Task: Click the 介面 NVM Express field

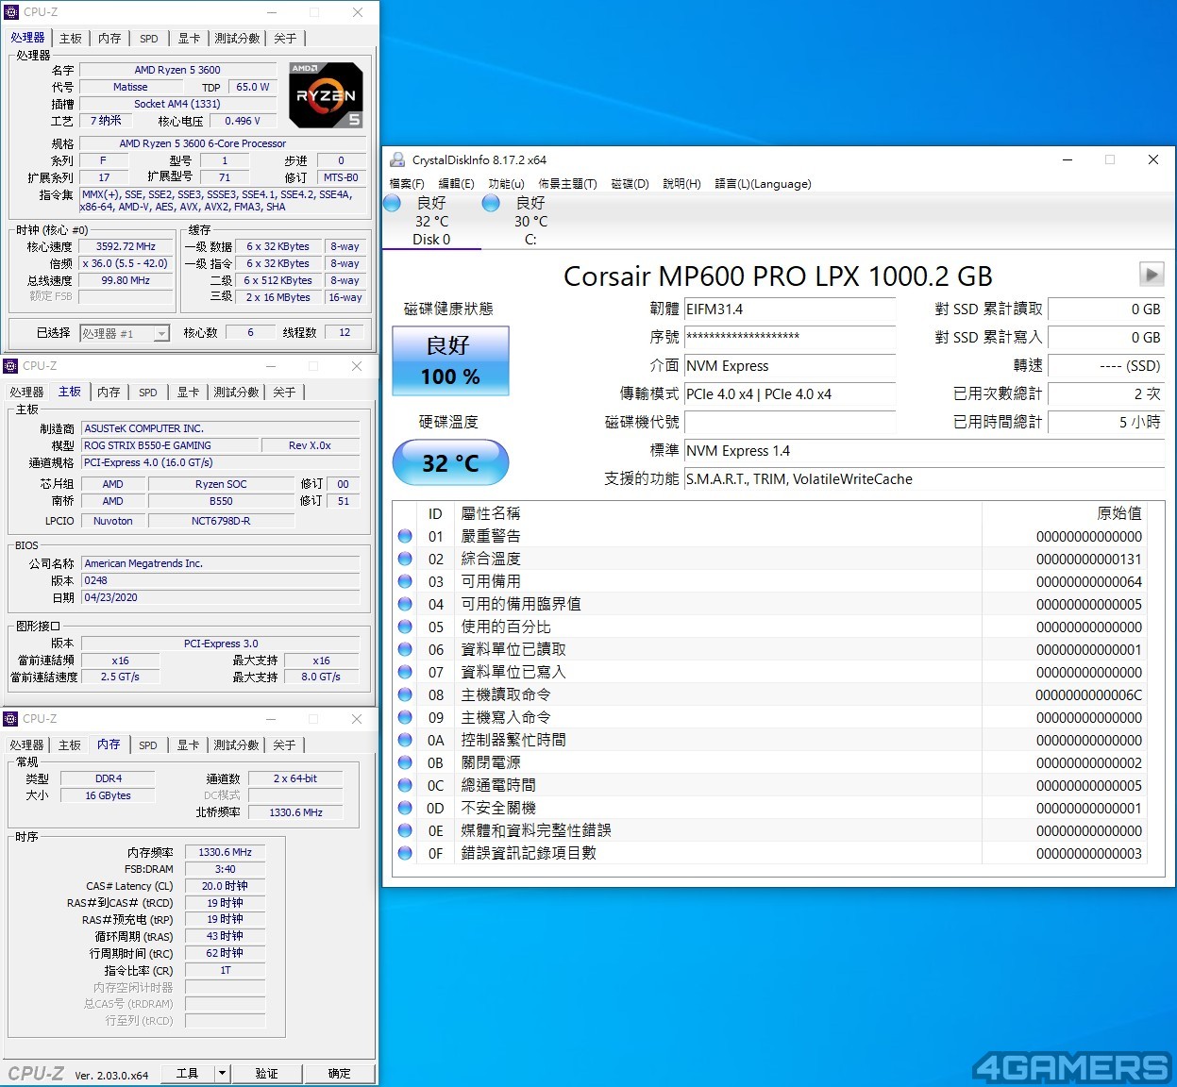Action: pyautogui.click(x=789, y=366)
